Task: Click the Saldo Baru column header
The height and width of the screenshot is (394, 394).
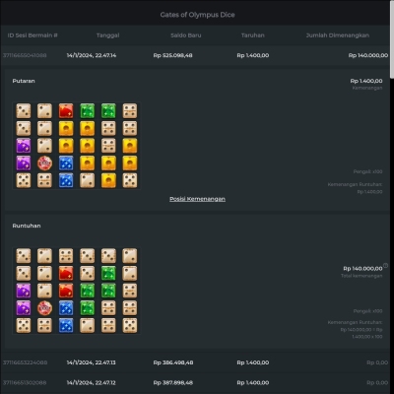Action: point(186,35)
